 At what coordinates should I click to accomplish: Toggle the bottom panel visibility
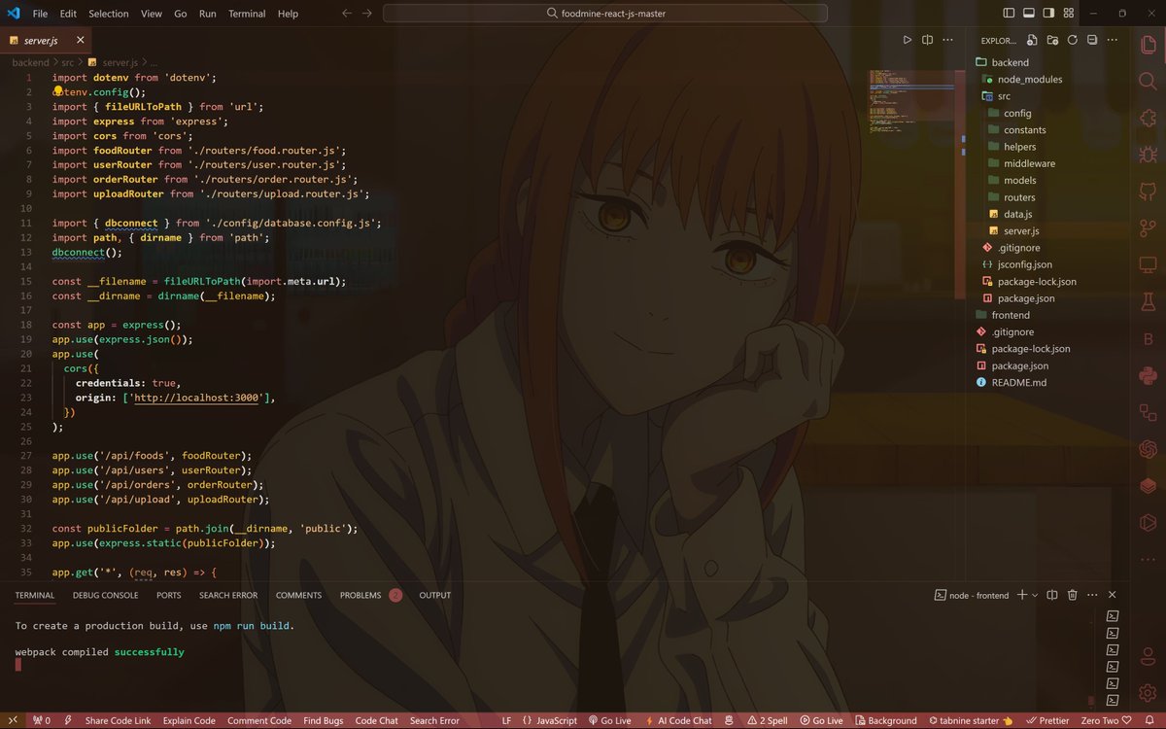[1029, 14]
